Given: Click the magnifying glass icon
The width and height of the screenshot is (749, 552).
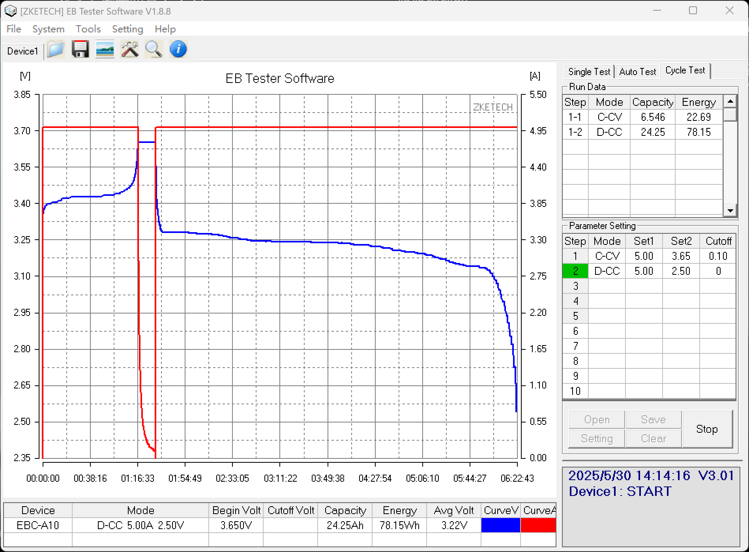Looking at the screenshot, I should (x=154, y=50).
